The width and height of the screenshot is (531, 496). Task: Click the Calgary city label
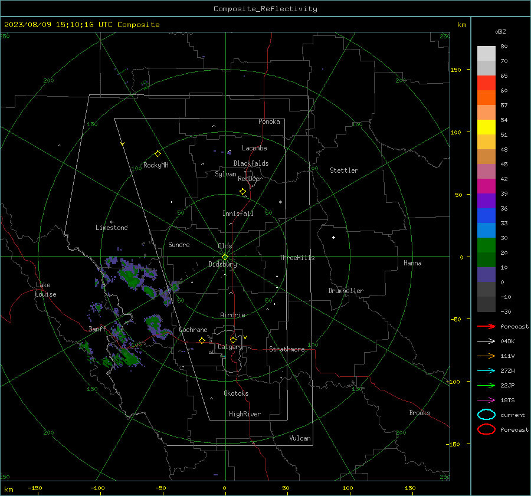pyautogui.click(x=230, y=347)
